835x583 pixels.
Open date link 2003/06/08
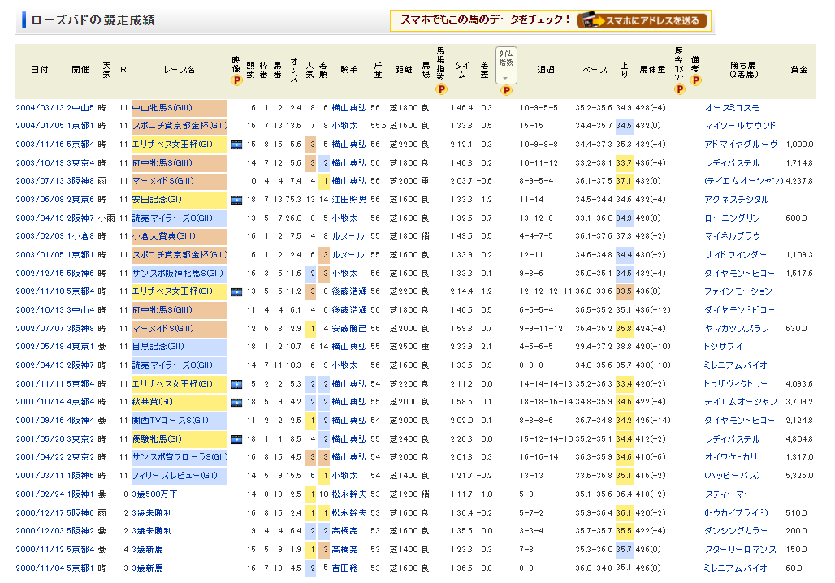40,200
